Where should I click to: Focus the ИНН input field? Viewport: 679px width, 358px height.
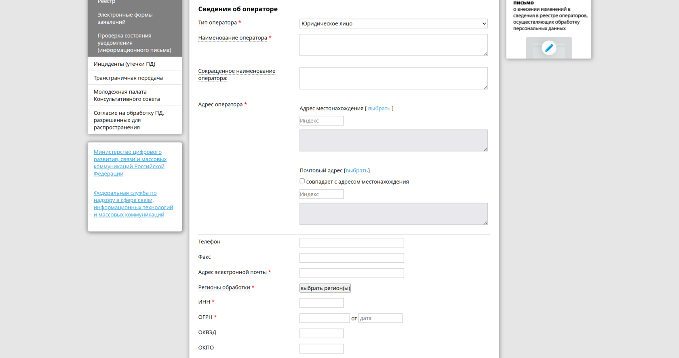pyautogui.click(x=321, y=303)
